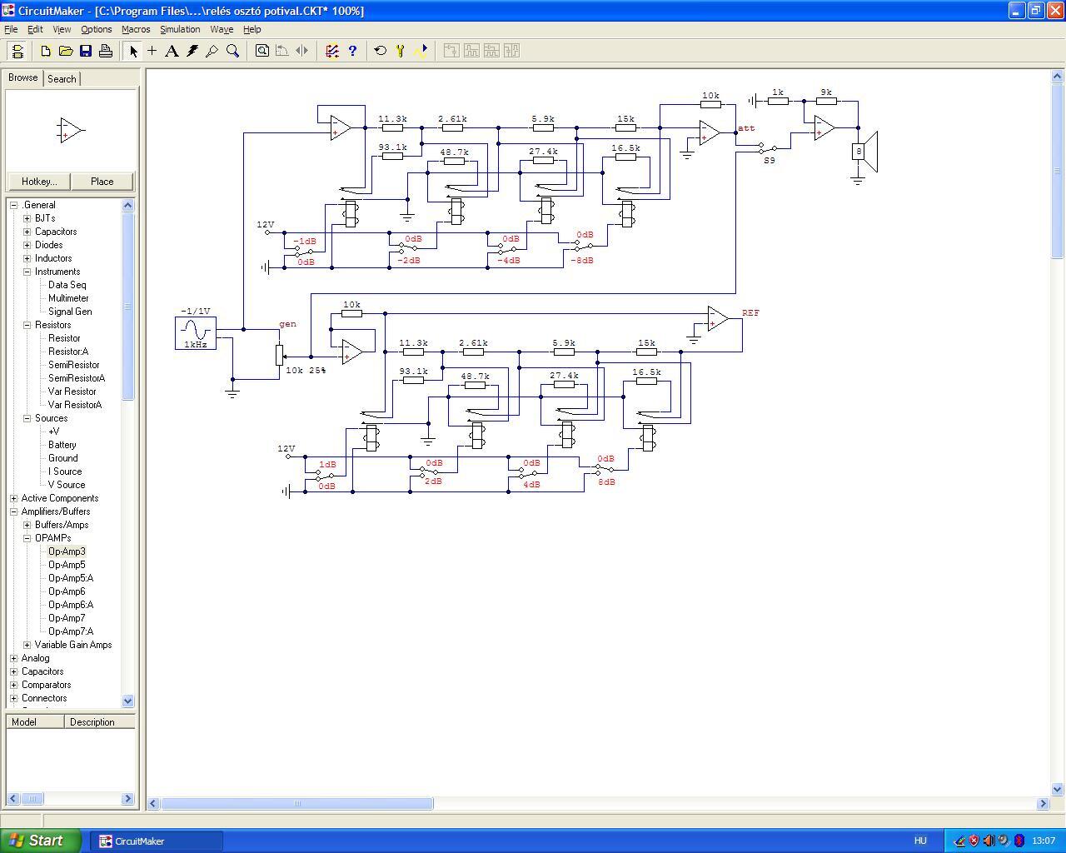The height and width of the screenshot is (853, 1066).
Task: Expand the Capacitors node under .General
Action: [27, 232]
